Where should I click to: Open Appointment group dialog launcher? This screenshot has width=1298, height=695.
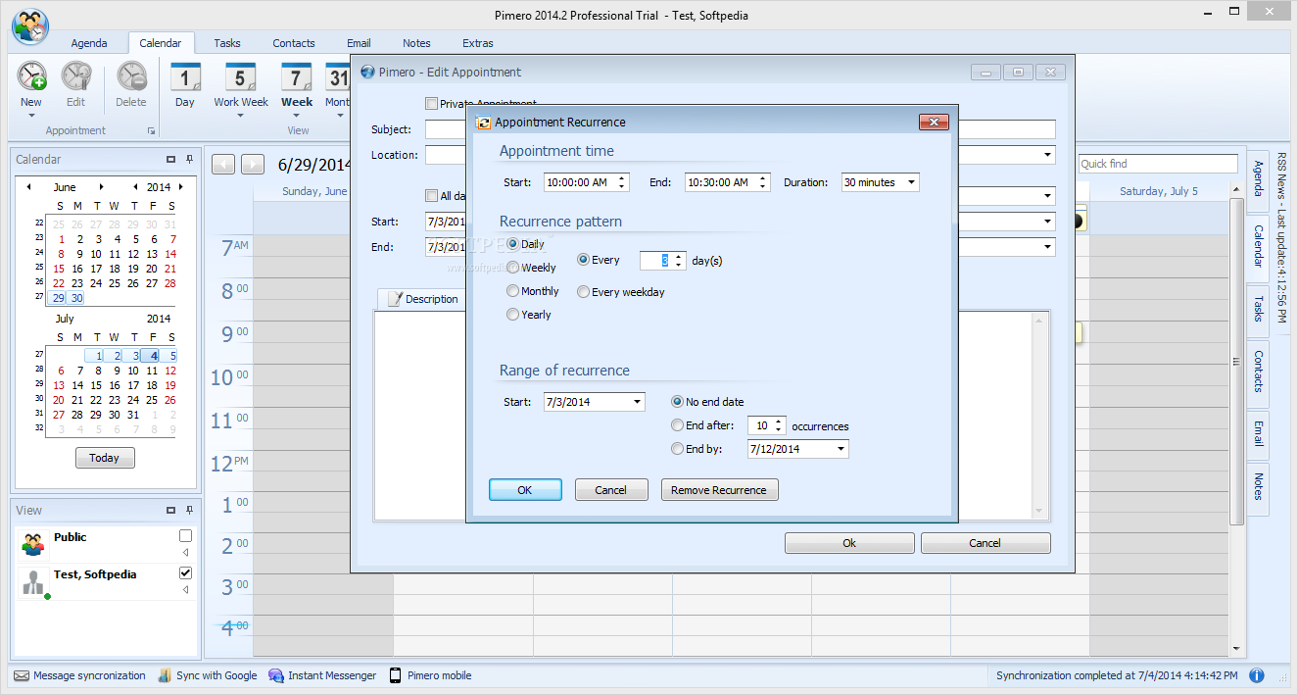click(x=151, y=130)
